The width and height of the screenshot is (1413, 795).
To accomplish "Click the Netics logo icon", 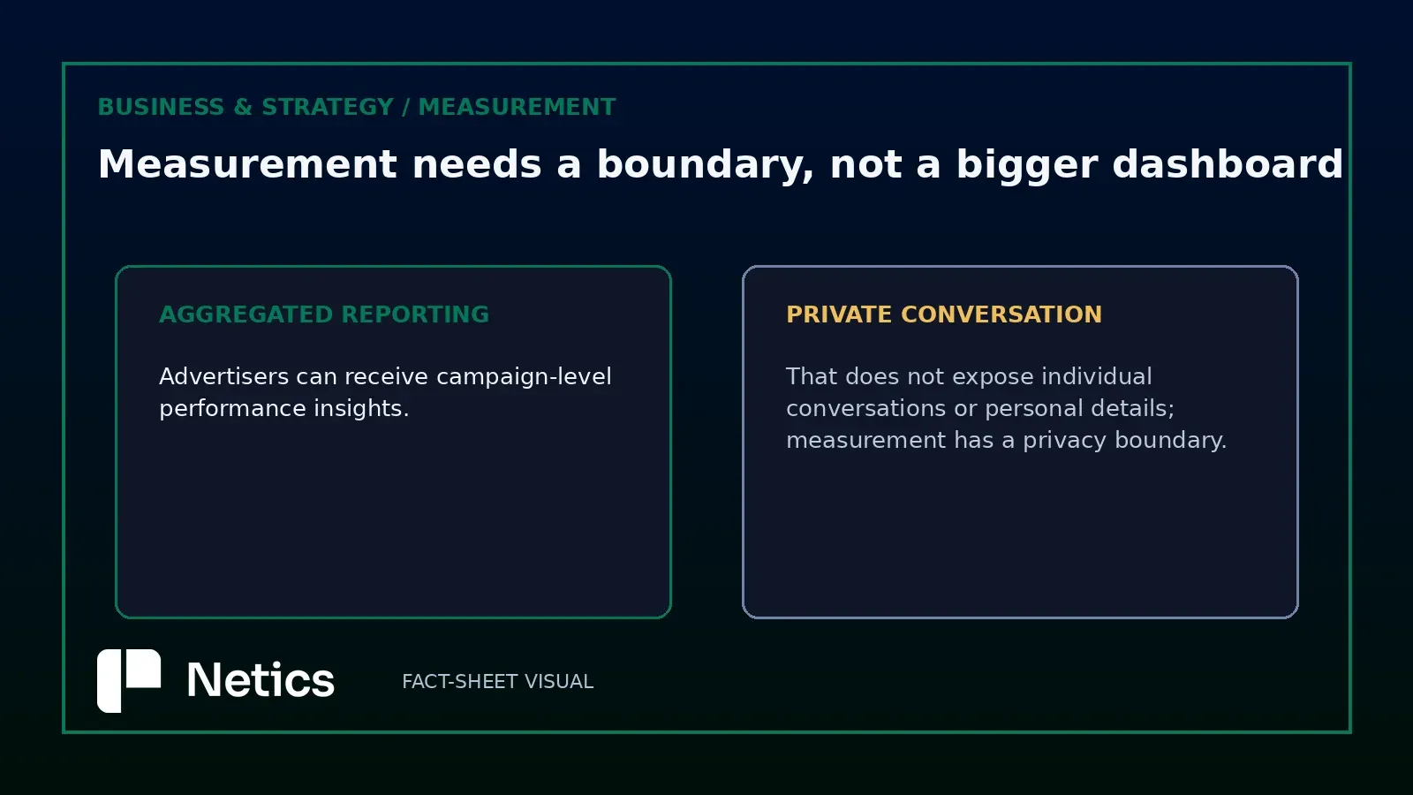I will [129, 681].
